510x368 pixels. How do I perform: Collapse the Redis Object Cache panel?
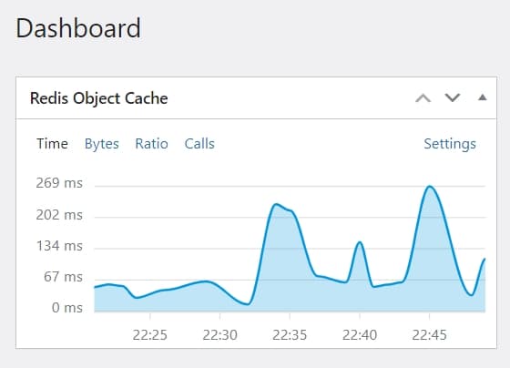pyautogui.click(x=483, y=97)
